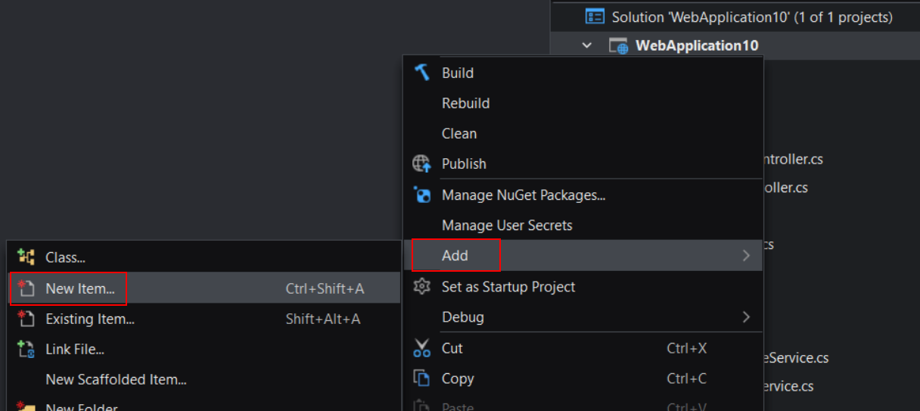
Task: Click the WebApplication10 project icon
Action: tap(618, 45)
